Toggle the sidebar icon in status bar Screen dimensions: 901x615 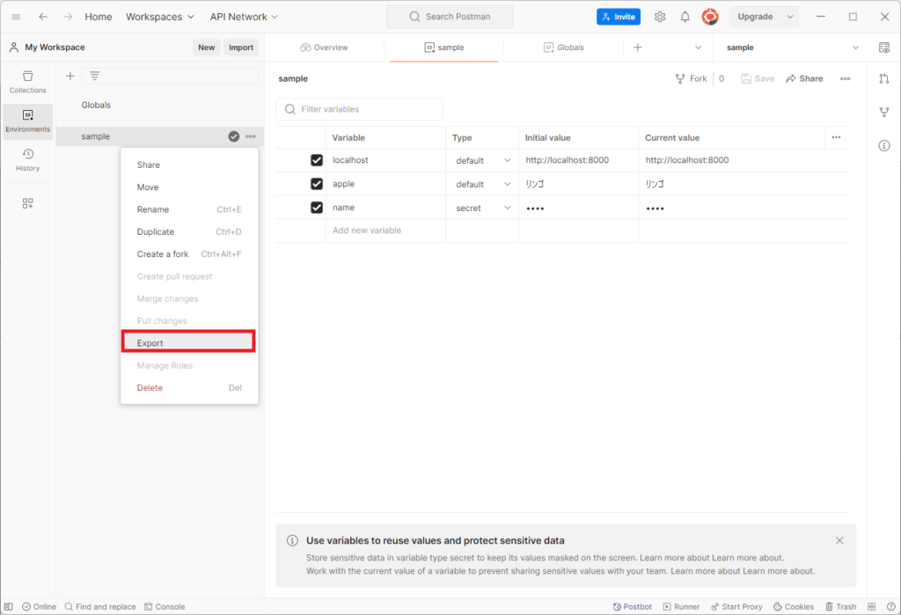click(x=9, y=606)
